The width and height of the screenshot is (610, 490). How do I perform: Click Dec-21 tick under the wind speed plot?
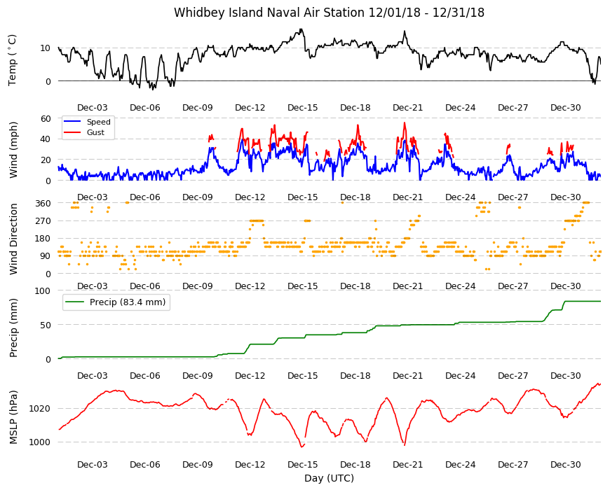point(407,197)
